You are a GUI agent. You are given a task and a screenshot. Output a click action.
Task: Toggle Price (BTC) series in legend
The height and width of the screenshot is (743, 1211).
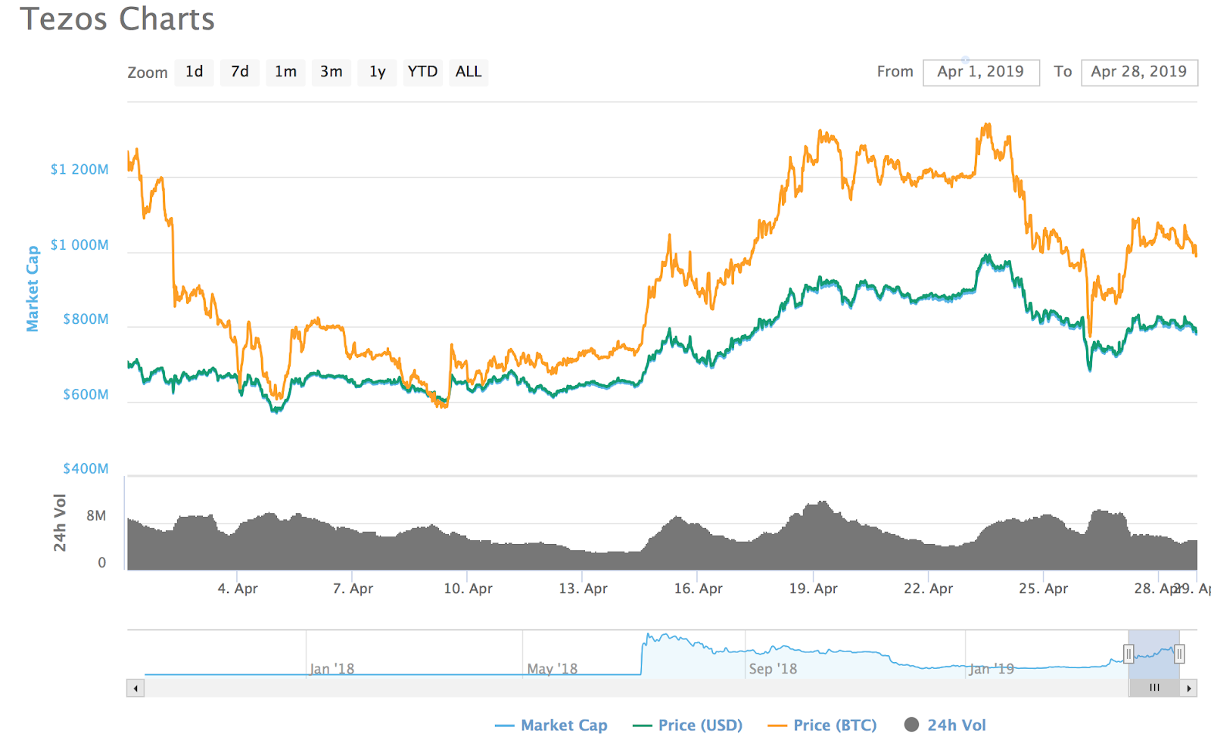click(822, 725)
